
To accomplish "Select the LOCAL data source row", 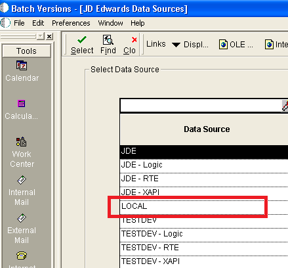I will 204,207.
